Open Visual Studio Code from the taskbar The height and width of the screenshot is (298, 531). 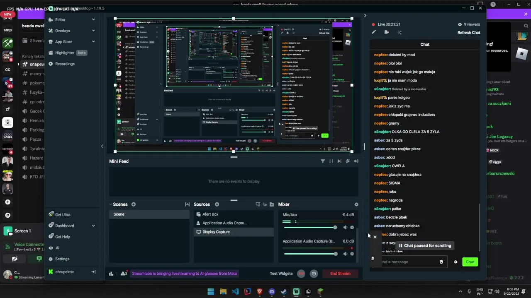pyautogui.click(x=235, y=292)
